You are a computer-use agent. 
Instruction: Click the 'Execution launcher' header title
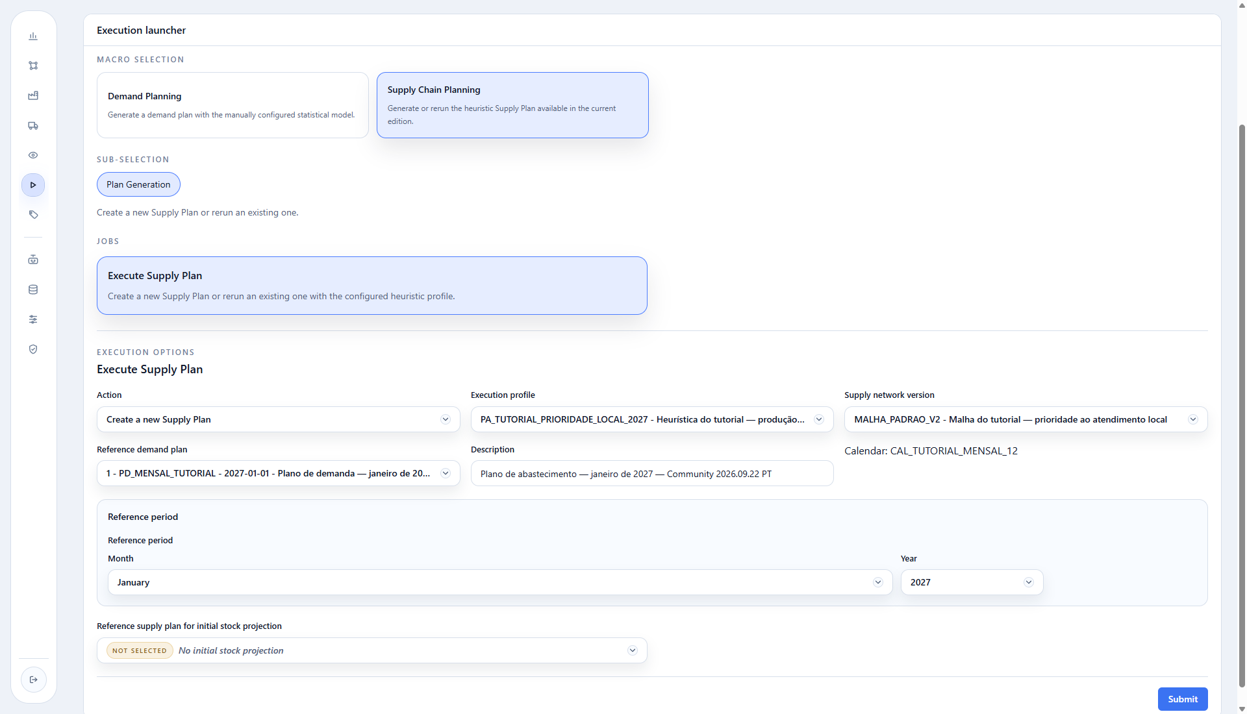(x=141, y=30)
